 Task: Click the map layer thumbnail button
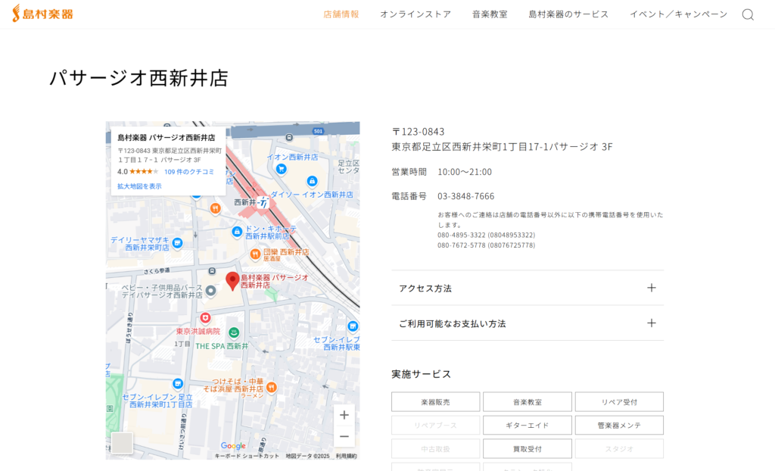coord(122,443)
